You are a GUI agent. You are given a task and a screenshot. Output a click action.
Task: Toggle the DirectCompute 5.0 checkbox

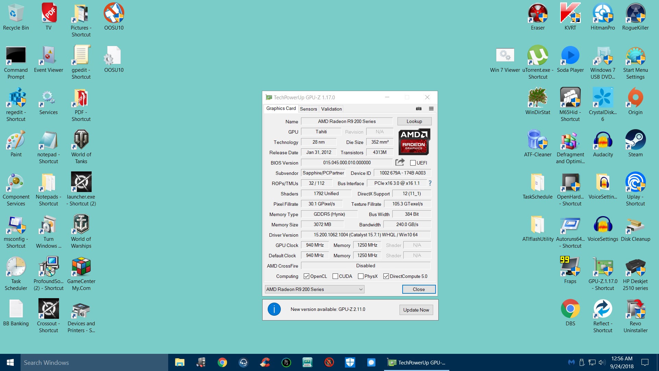point(386,276)
